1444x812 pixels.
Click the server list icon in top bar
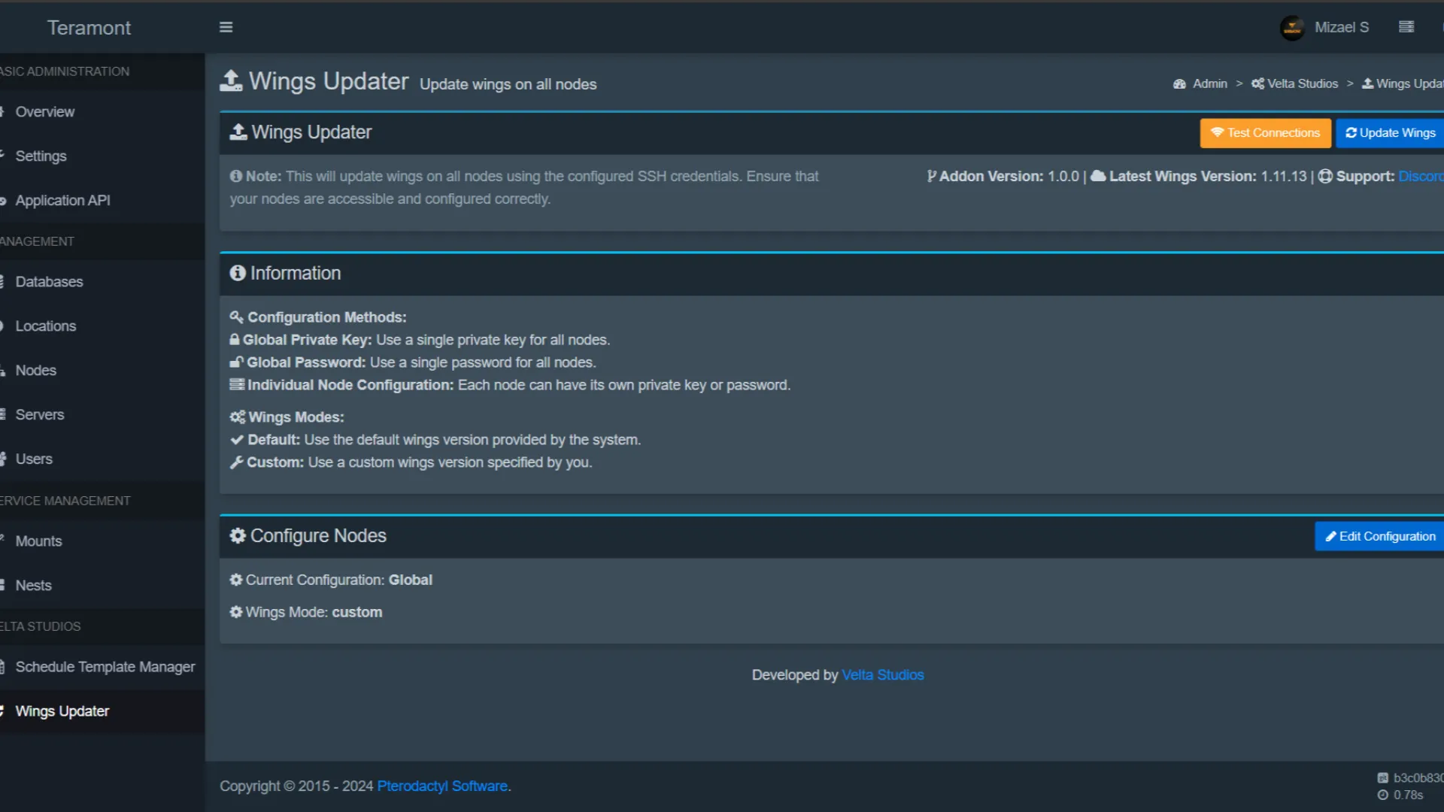pos(1406,27)
